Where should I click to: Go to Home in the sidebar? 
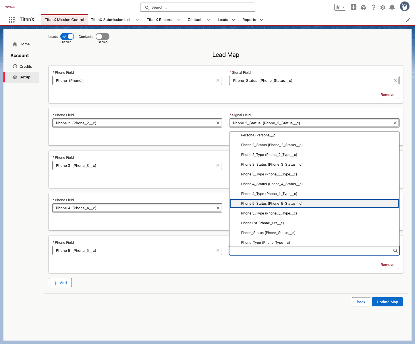click(x=22, y=44)
